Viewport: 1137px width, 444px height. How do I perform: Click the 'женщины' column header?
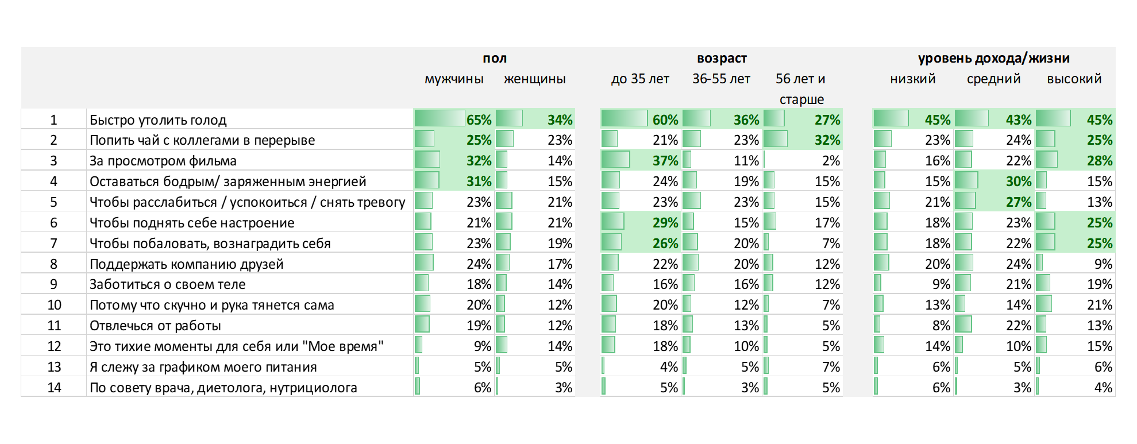coord(534,79)
